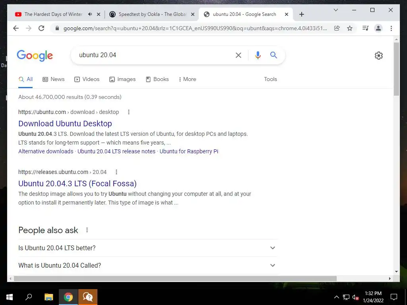Expand "Is Ubuntu 20.04 LTS better?" question

coord(148,248)
